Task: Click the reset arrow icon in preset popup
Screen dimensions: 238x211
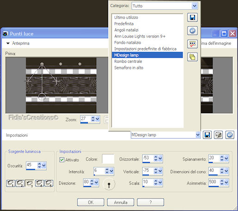Action: point(192,30)
